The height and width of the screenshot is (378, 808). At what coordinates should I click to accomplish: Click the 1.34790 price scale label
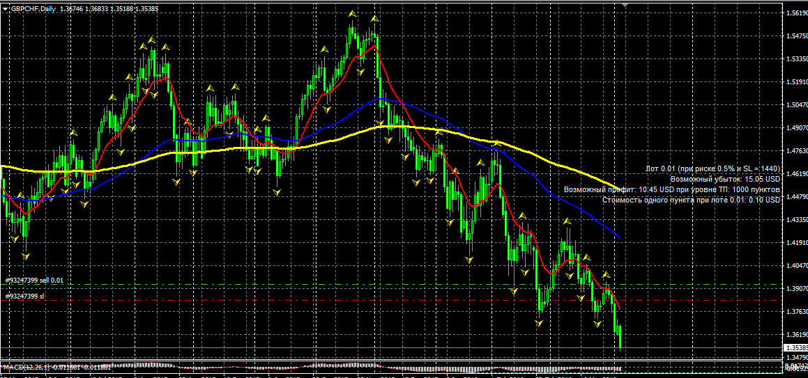(x=797, y=356)
